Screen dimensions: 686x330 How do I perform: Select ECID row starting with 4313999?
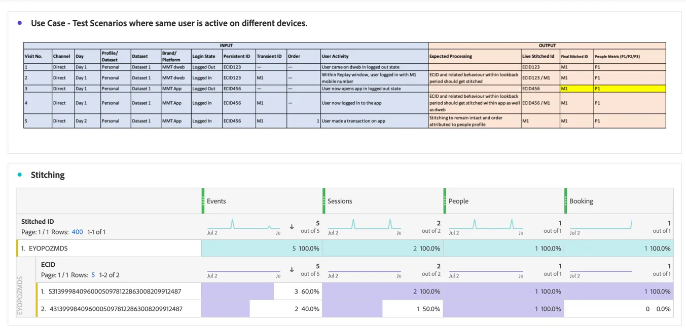coord(119,309)
